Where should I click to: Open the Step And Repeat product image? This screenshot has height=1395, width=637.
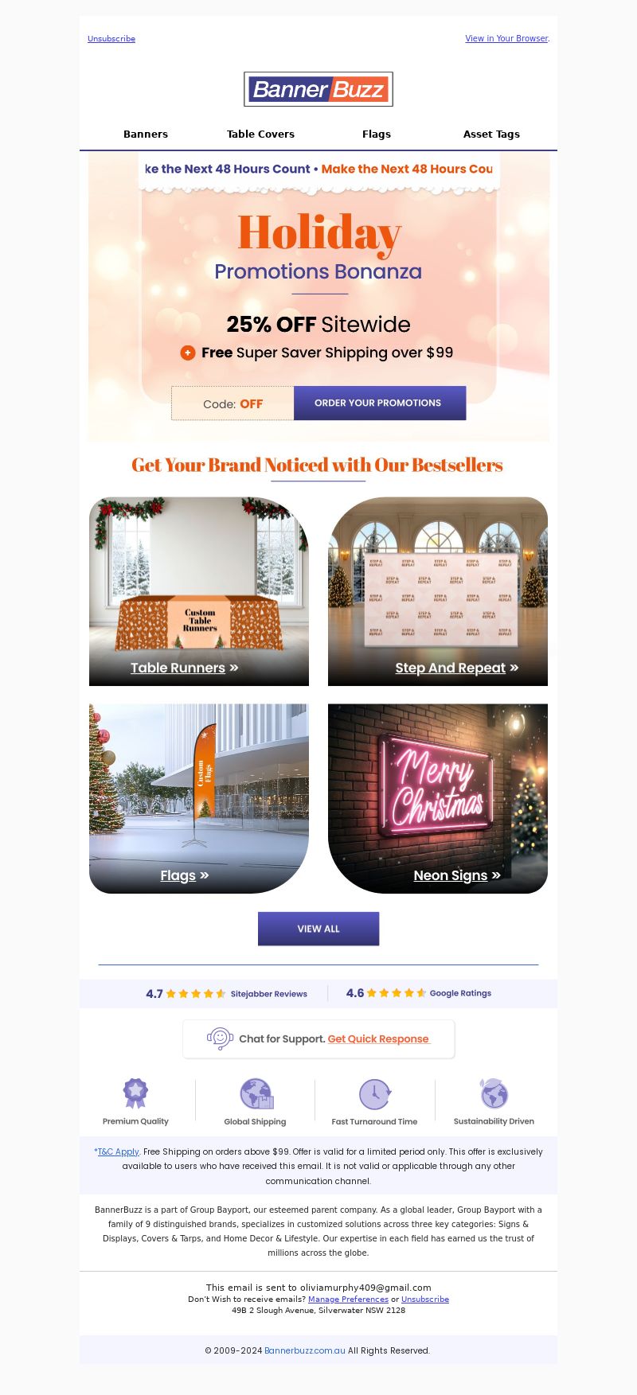(438, 591)
